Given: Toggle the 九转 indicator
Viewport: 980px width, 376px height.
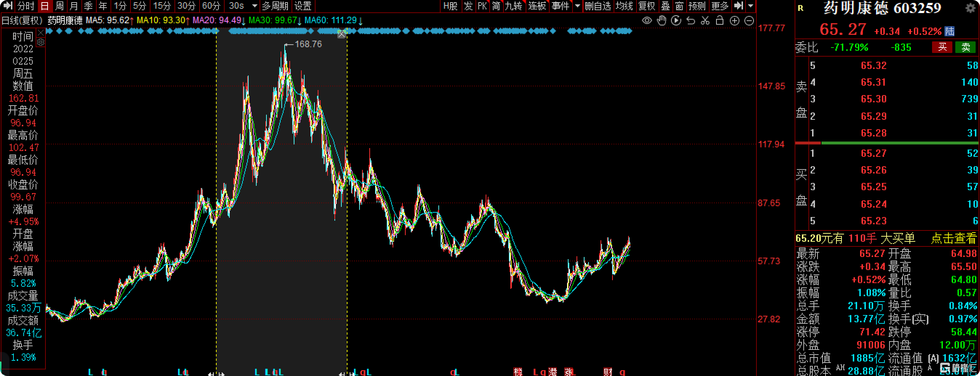Looking at the screenshot, I should click(513, 6).
